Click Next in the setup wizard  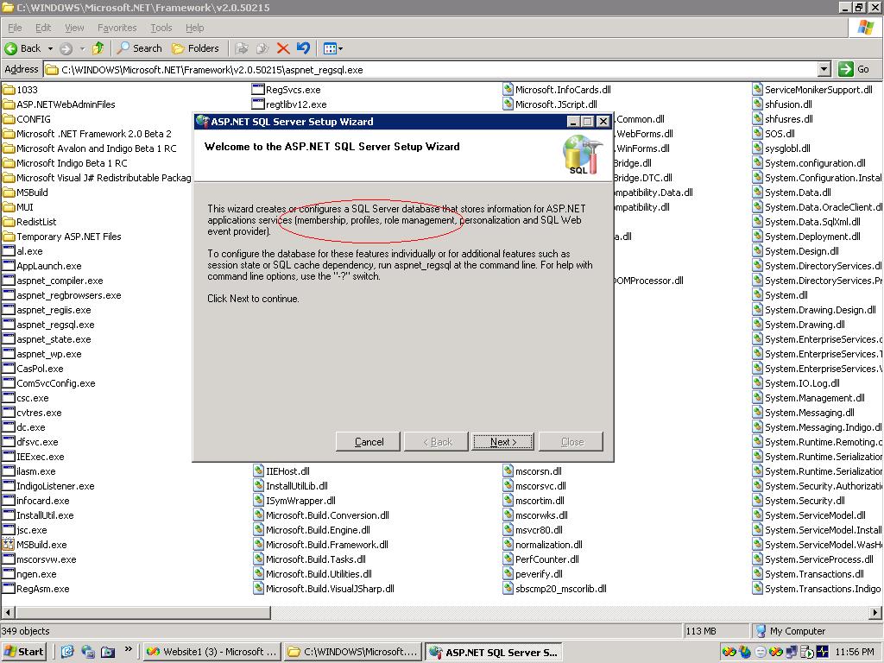pos(503,442)
